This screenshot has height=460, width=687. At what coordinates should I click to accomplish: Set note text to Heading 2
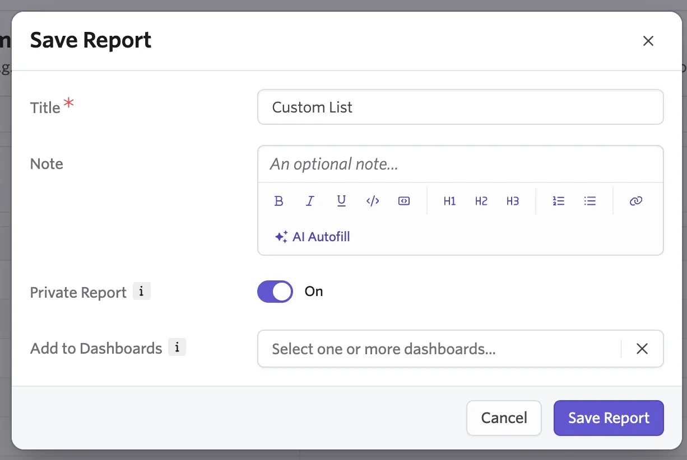[481, 201]
